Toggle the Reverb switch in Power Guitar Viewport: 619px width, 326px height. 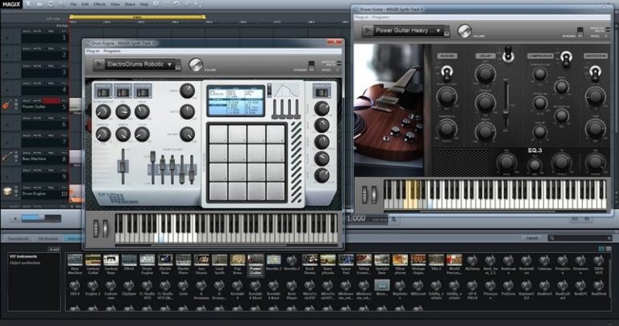click(447, 72)
